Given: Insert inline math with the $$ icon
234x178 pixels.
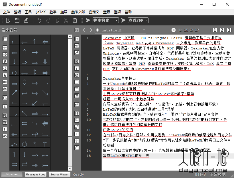Looking at the screenshot, I should coord(77,113).
